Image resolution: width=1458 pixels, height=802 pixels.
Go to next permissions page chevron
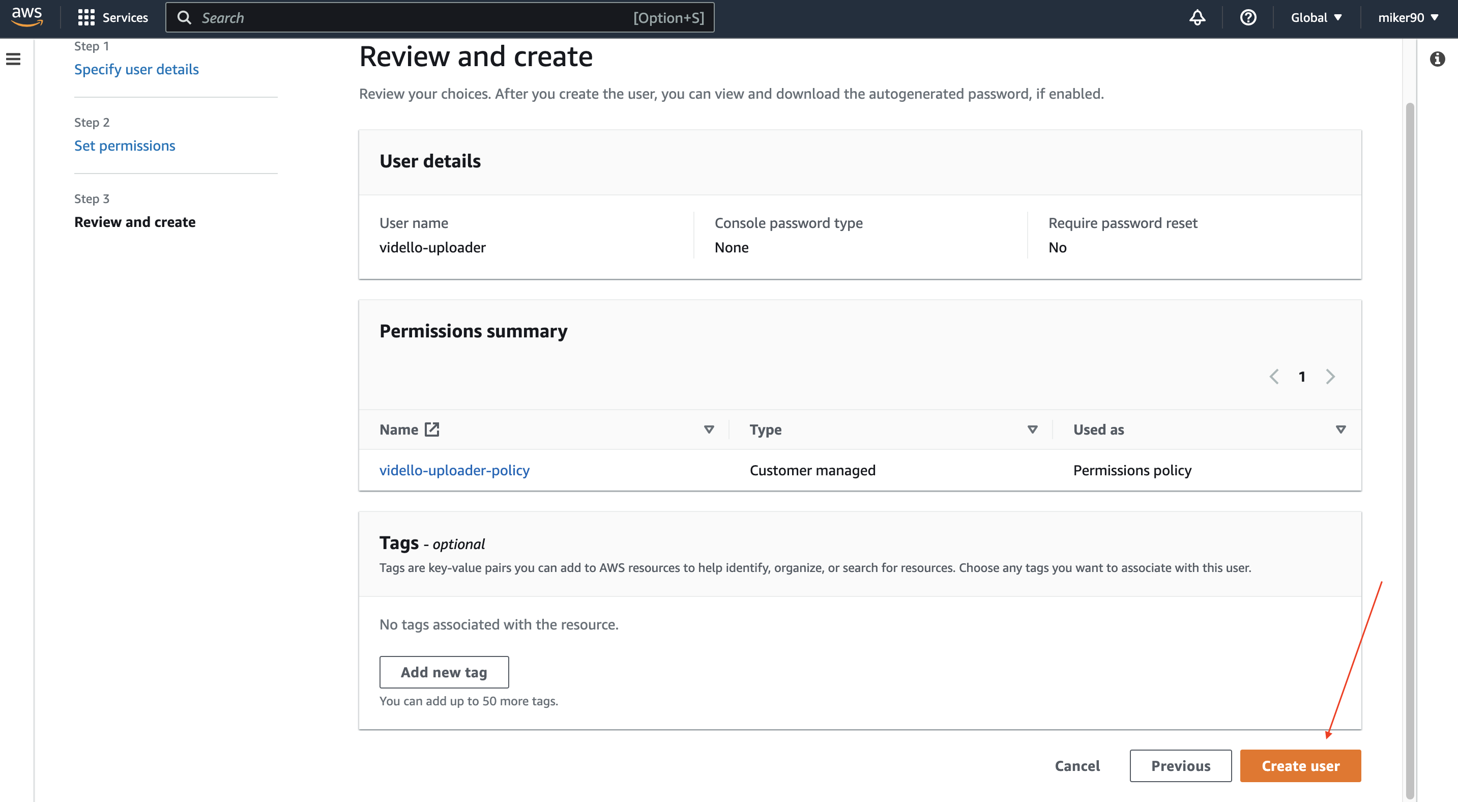pyautogui.click(x=1330, y=377)
